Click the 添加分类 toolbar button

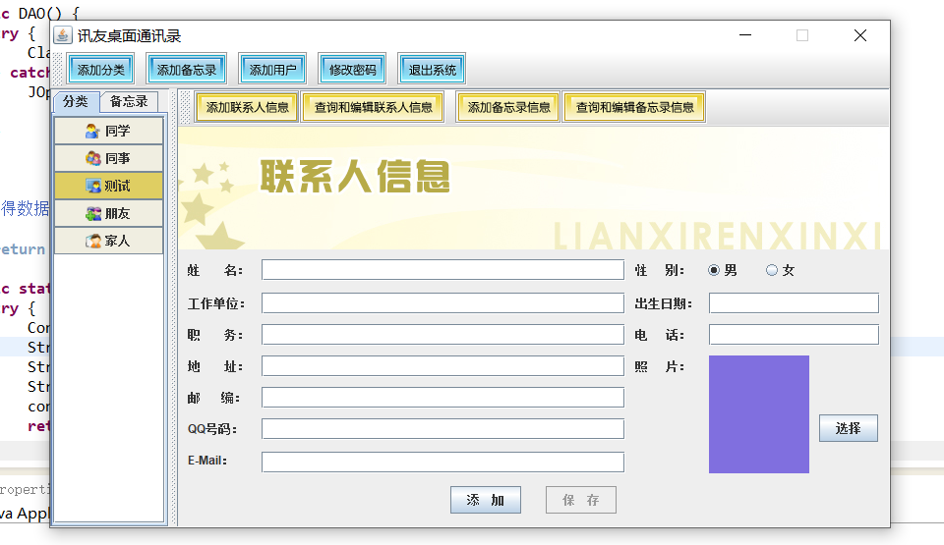coord(101,70)
